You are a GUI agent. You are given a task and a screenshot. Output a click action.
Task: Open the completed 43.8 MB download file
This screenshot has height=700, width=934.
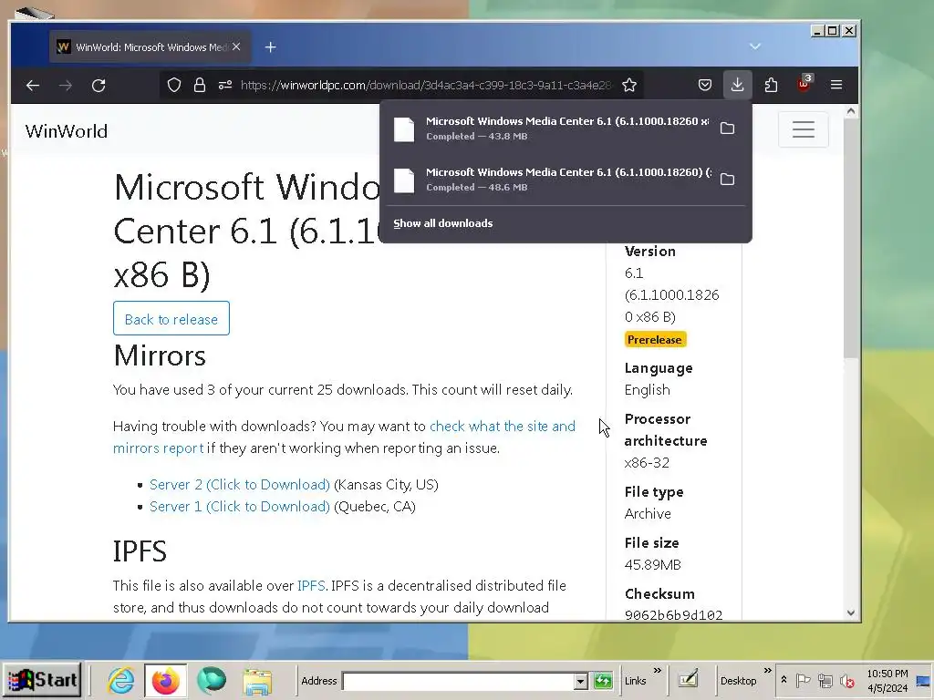[549, 128]
